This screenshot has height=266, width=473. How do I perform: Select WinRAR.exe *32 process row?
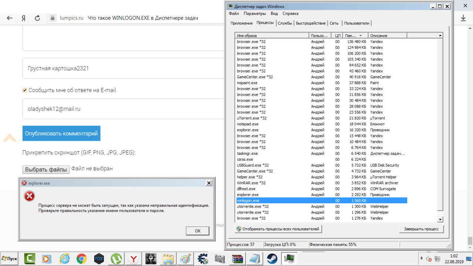click(x=321, y=183)
